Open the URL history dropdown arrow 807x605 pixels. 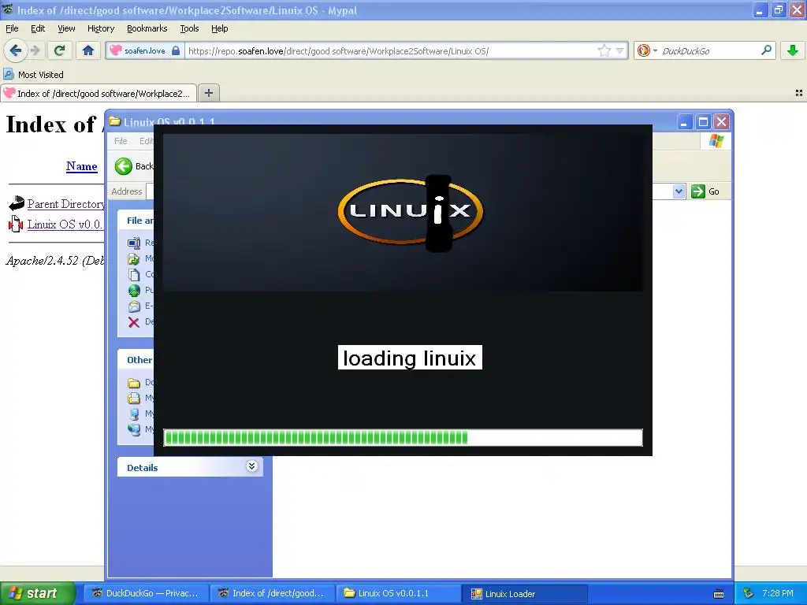point(619,50)
